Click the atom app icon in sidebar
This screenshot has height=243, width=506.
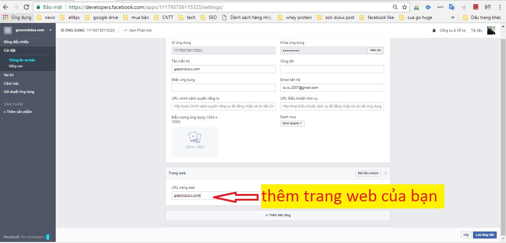pos(8,30)
